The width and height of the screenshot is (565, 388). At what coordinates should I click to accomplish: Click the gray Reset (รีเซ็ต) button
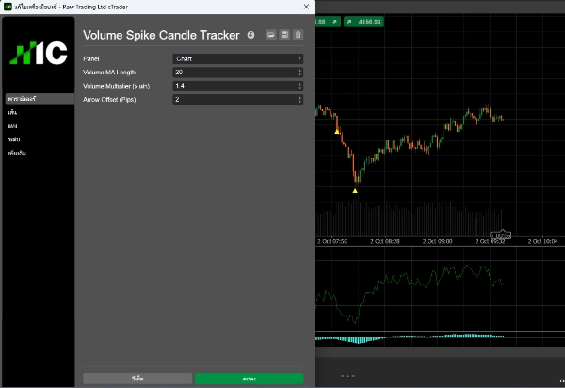[x=137, y=379]
